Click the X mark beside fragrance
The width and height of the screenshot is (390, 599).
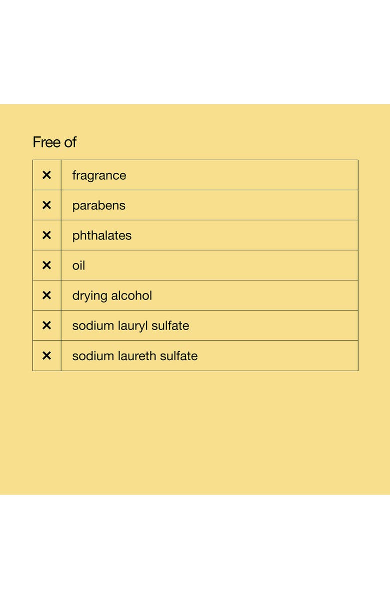click(x=46, y=175)
